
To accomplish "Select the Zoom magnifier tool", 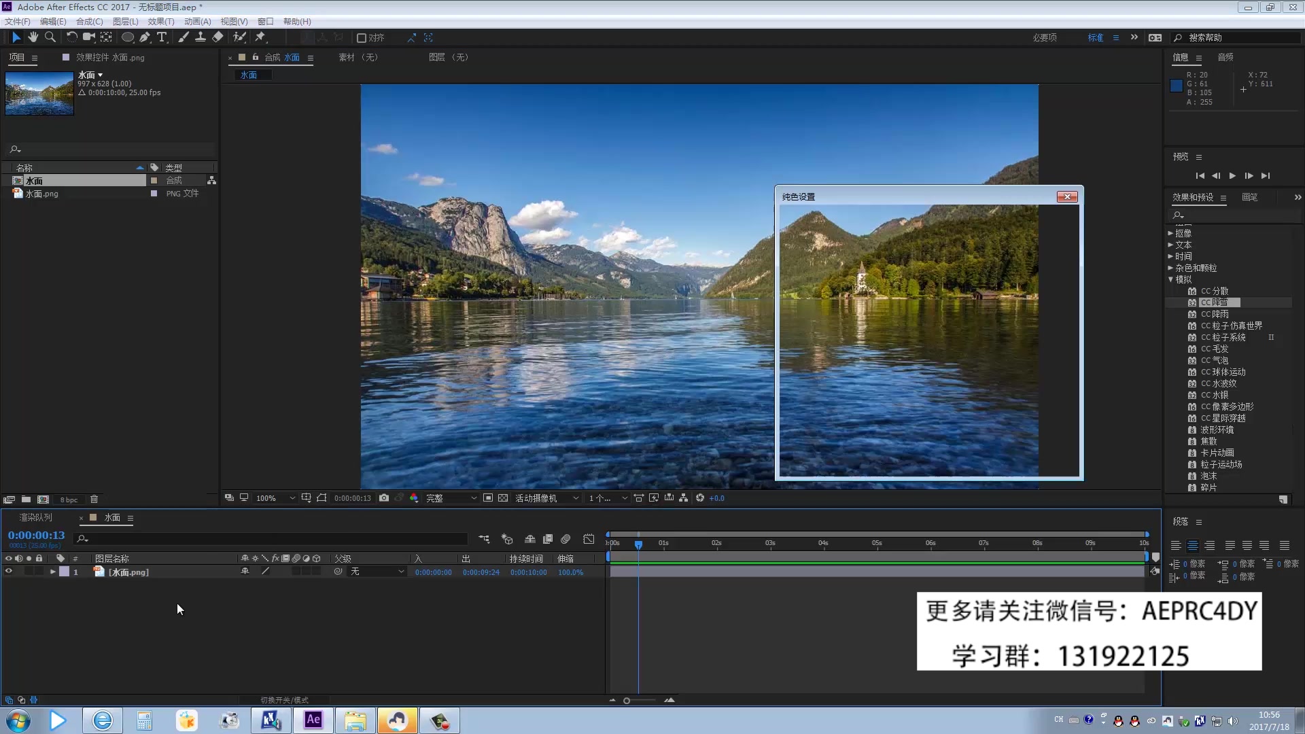I will point(50,37).
